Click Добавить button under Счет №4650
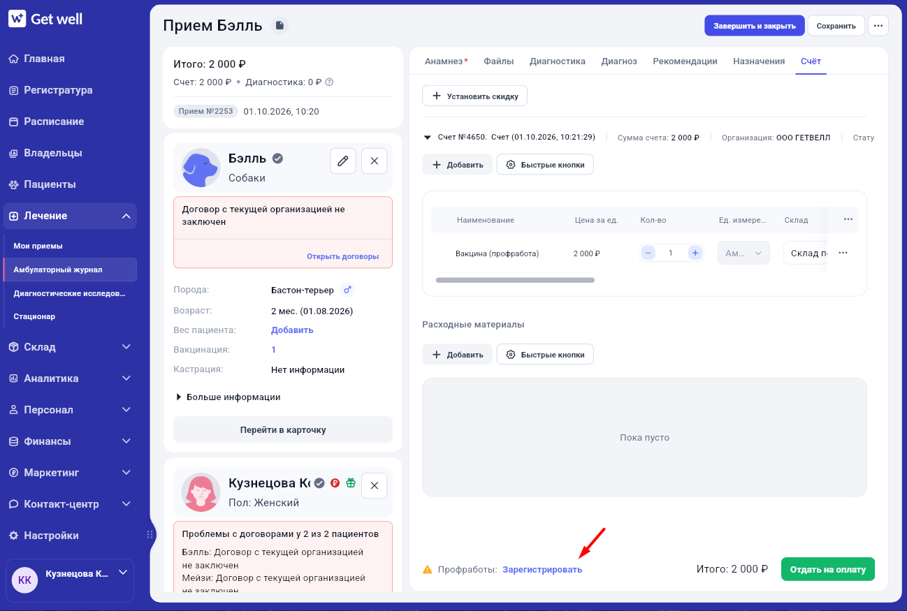 coord(457,165)
